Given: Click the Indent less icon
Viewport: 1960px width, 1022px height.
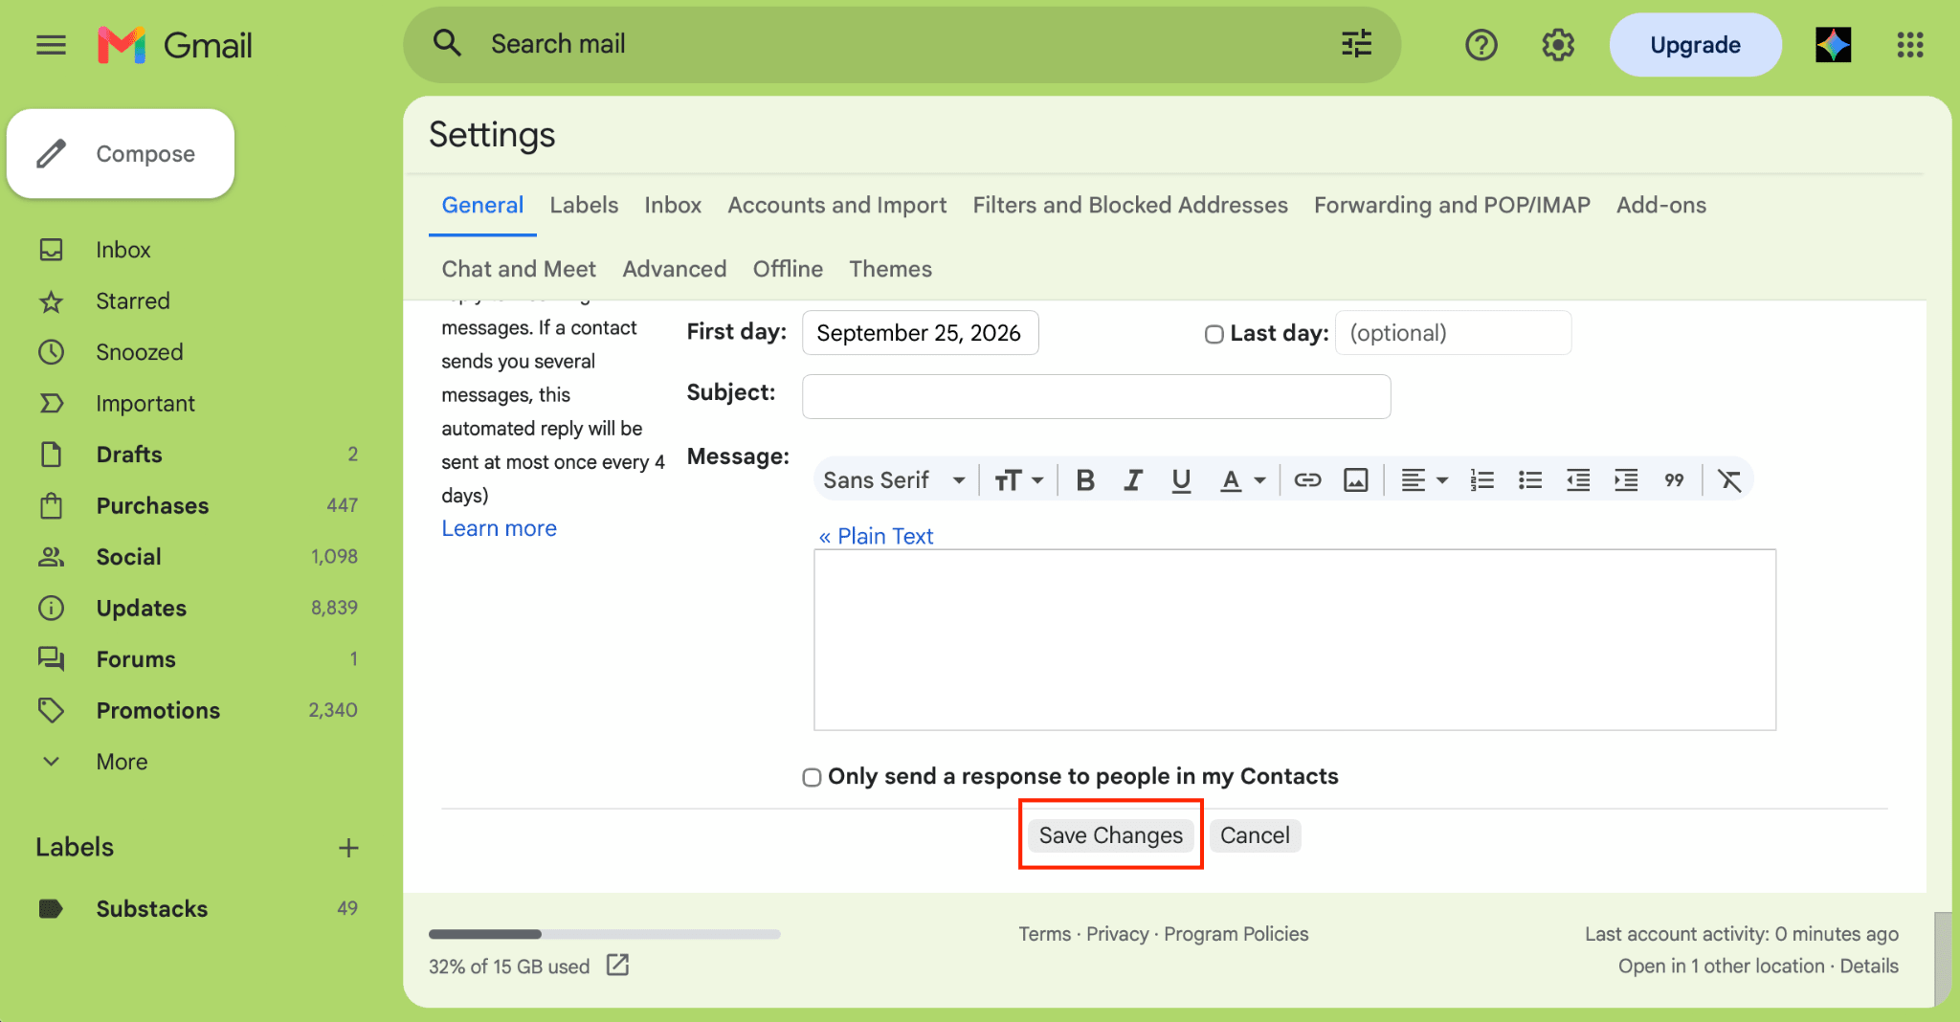Looking at the screenshot, I should (x=1577, y=480).
